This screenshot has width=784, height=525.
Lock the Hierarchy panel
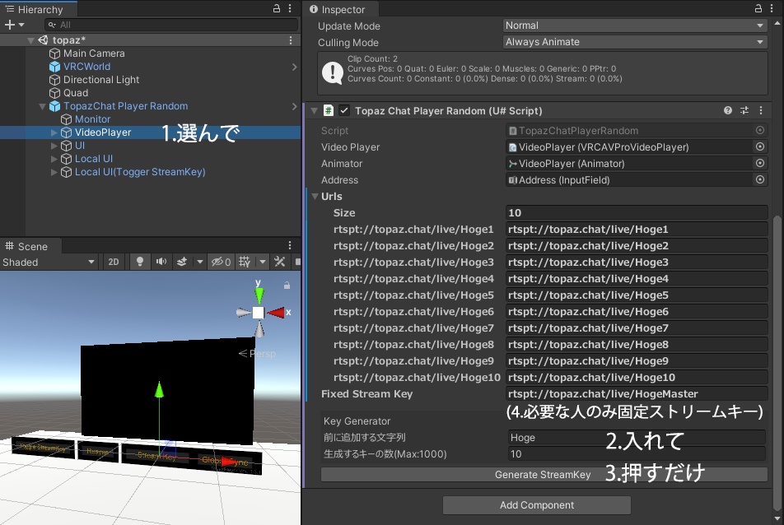[x=277, y=8]
